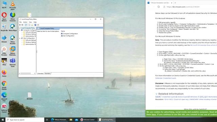Screen dimensions: 217x122
Task: Select the text file icon on desktop
Action: tap(29, 96)
